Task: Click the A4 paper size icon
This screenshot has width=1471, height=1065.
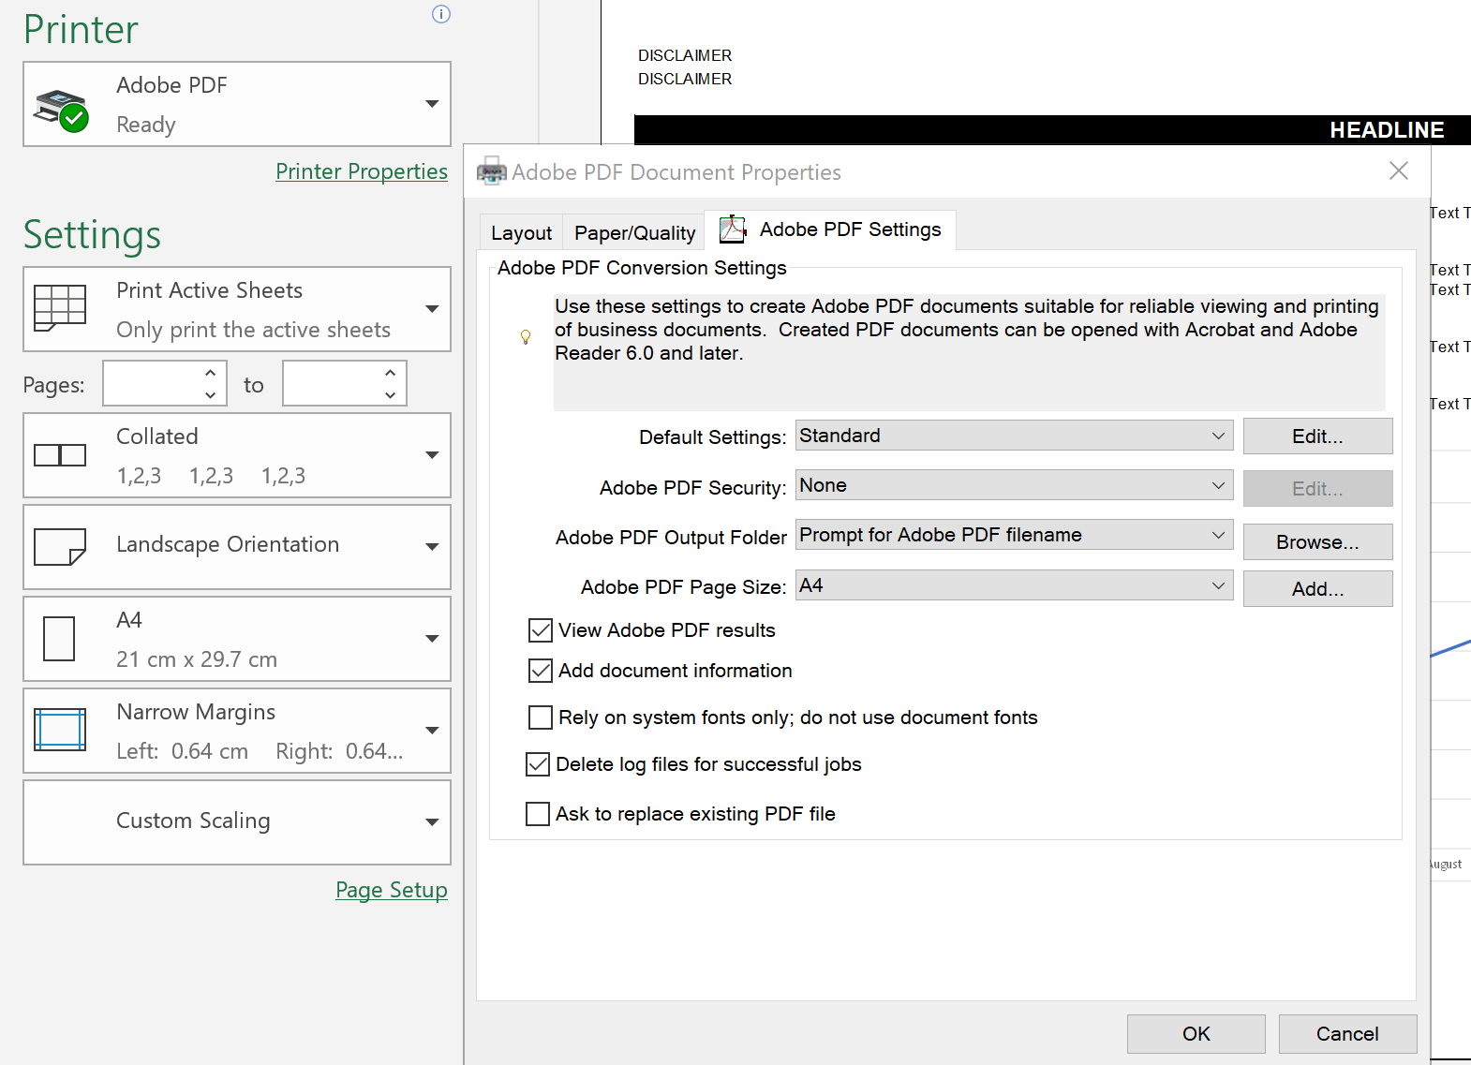Action: coord(59,638)
